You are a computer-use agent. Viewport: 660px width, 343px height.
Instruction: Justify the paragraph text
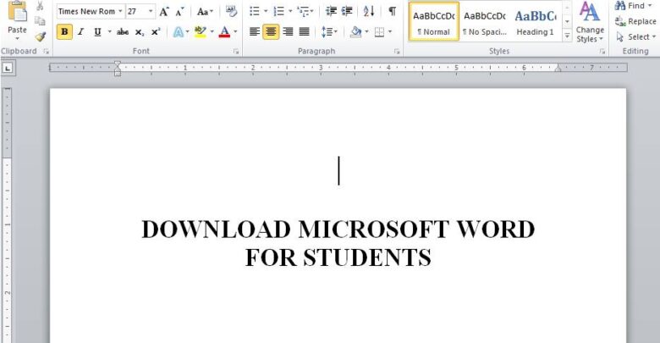(x=304, y=31)
